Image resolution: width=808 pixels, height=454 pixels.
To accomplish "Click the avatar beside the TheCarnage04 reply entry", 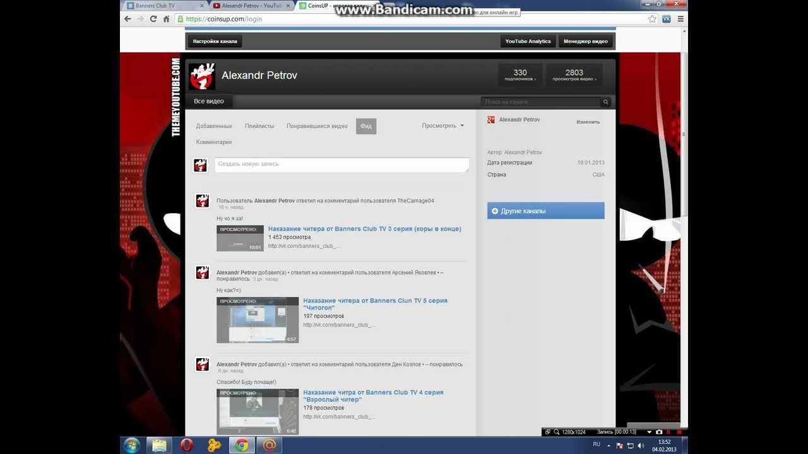I will [202, 201].
